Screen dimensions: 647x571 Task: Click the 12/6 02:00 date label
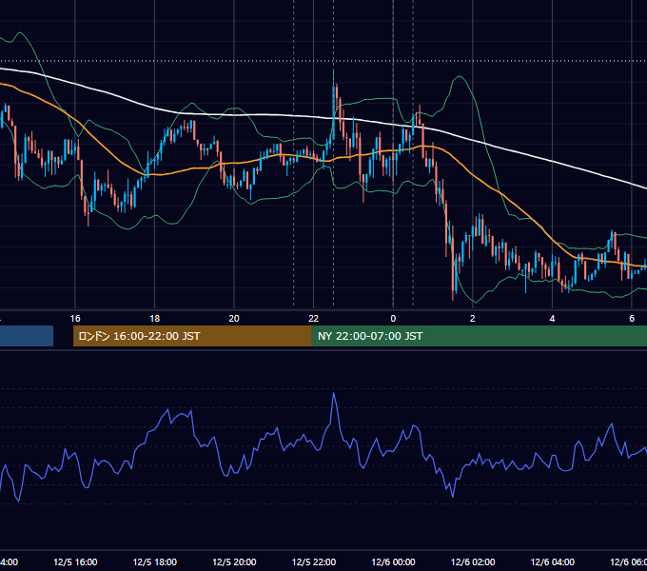tap(473, 561)
